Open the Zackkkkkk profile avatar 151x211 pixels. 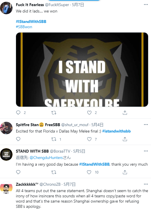[x=6, y=187]
